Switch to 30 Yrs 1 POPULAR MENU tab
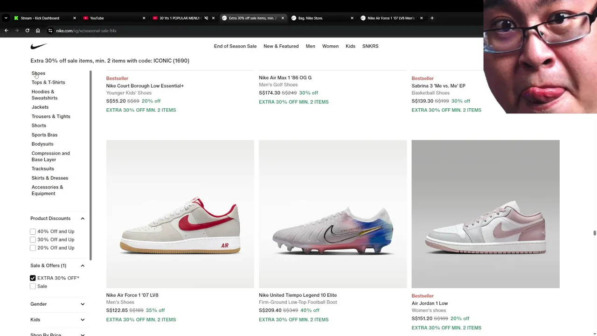This screenshot has width=597, height=336. (179, 18)
